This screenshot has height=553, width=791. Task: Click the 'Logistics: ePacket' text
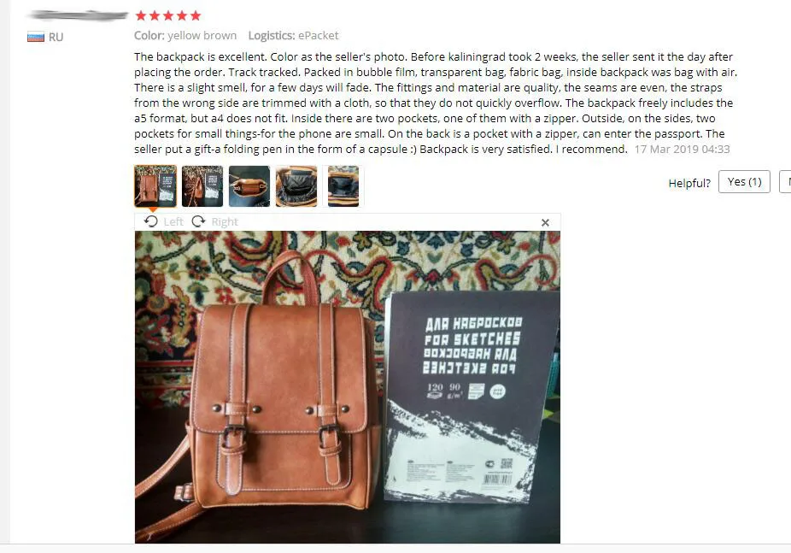[x=293, y=36]
